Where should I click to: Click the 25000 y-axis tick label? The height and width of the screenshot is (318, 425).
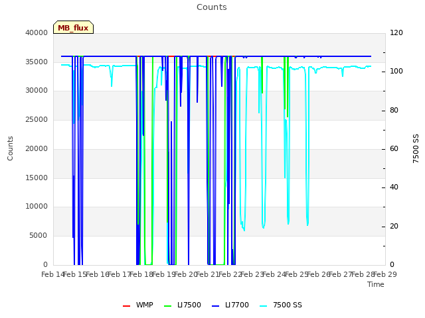click(37, 119)
